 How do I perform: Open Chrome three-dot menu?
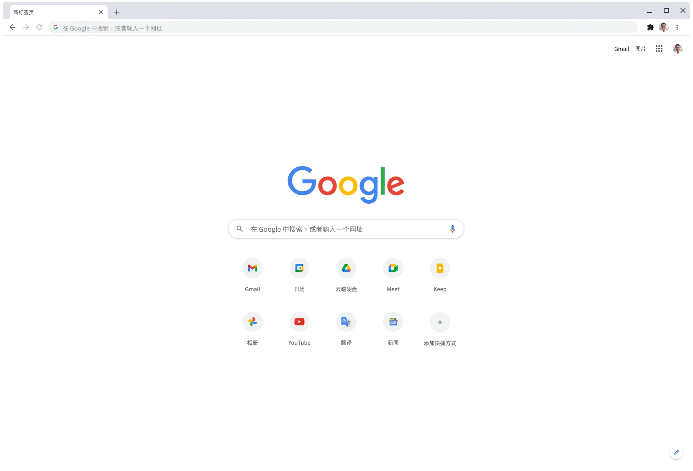[x=677, y=27]
